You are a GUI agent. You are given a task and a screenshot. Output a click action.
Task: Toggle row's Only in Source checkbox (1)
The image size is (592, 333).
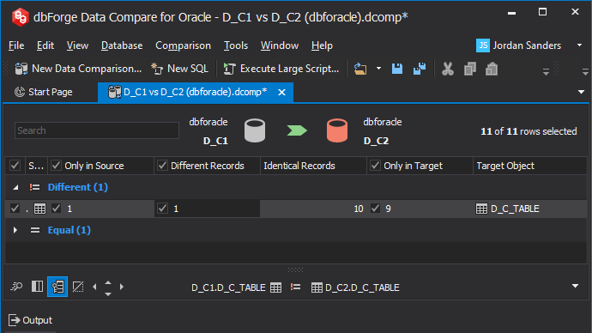pyautogui.click(x=57, y=209)
